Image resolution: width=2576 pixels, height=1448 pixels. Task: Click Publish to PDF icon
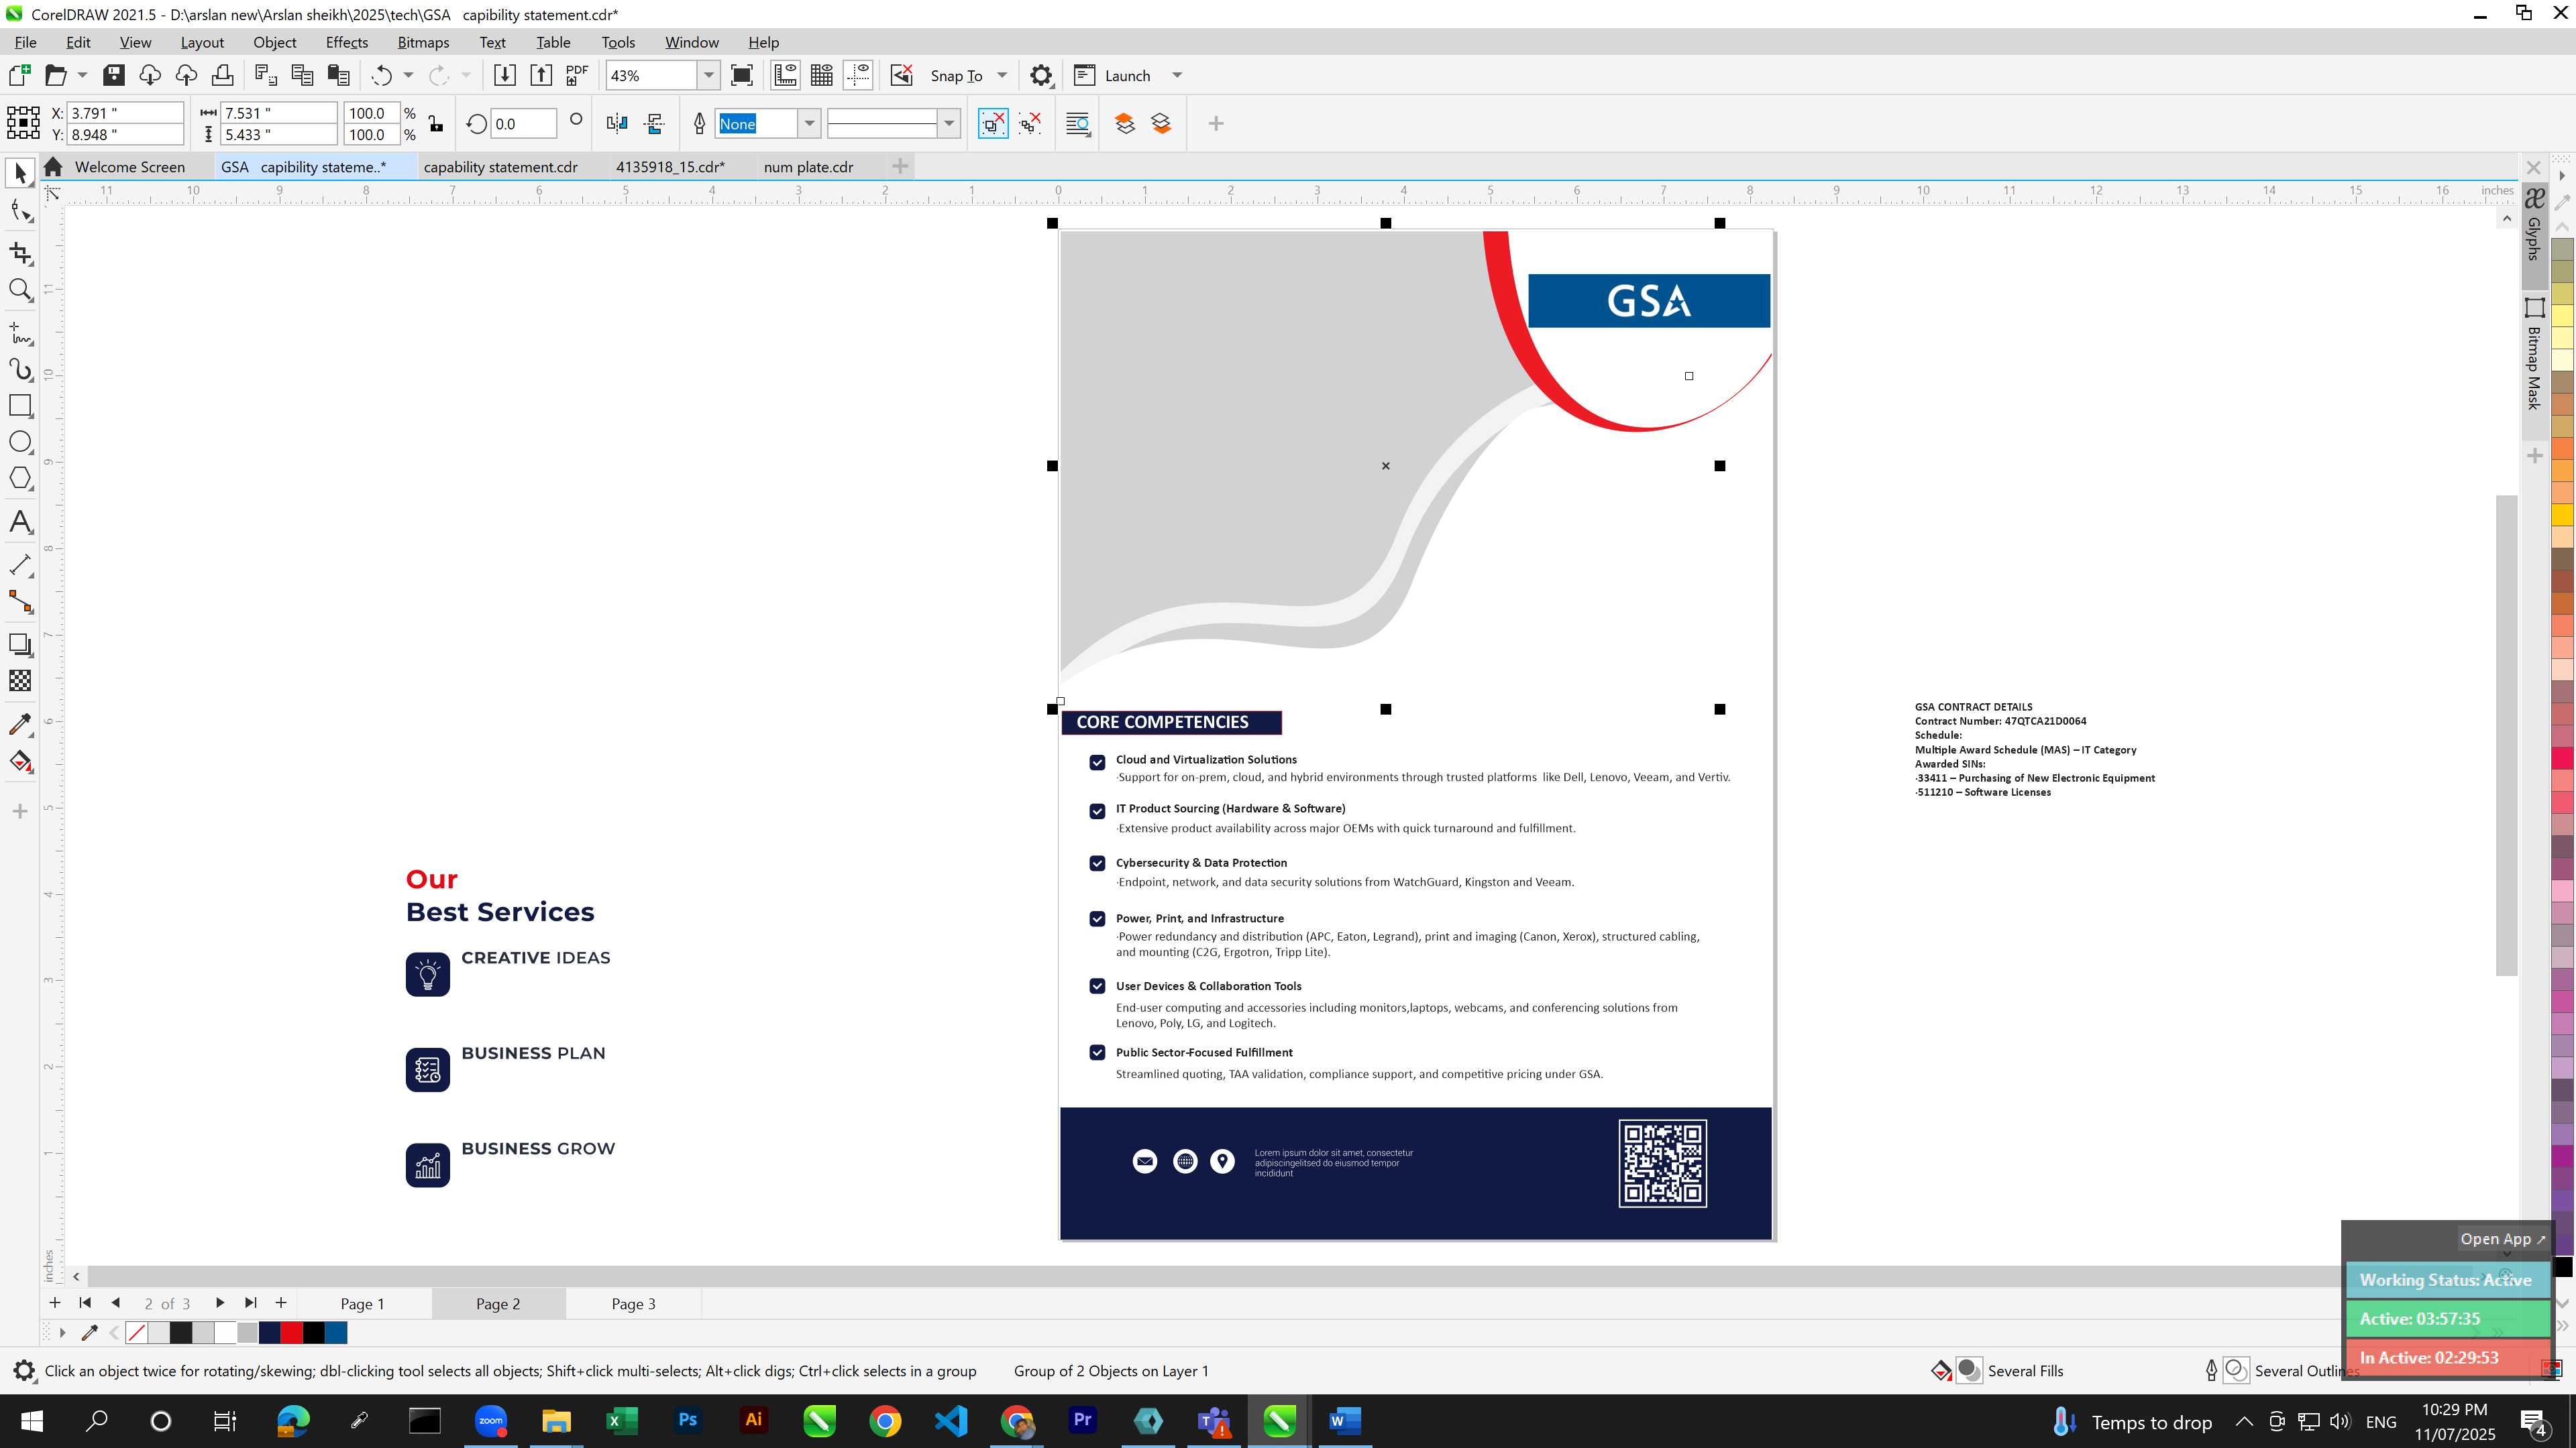(x=577, y=76)
